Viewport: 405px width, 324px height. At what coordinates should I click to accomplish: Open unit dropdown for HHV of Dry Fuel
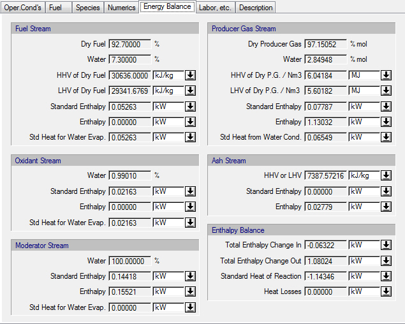pos(190,75)
